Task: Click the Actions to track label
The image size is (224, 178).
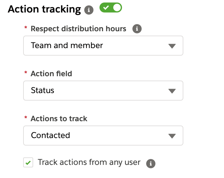Action: 59,119
